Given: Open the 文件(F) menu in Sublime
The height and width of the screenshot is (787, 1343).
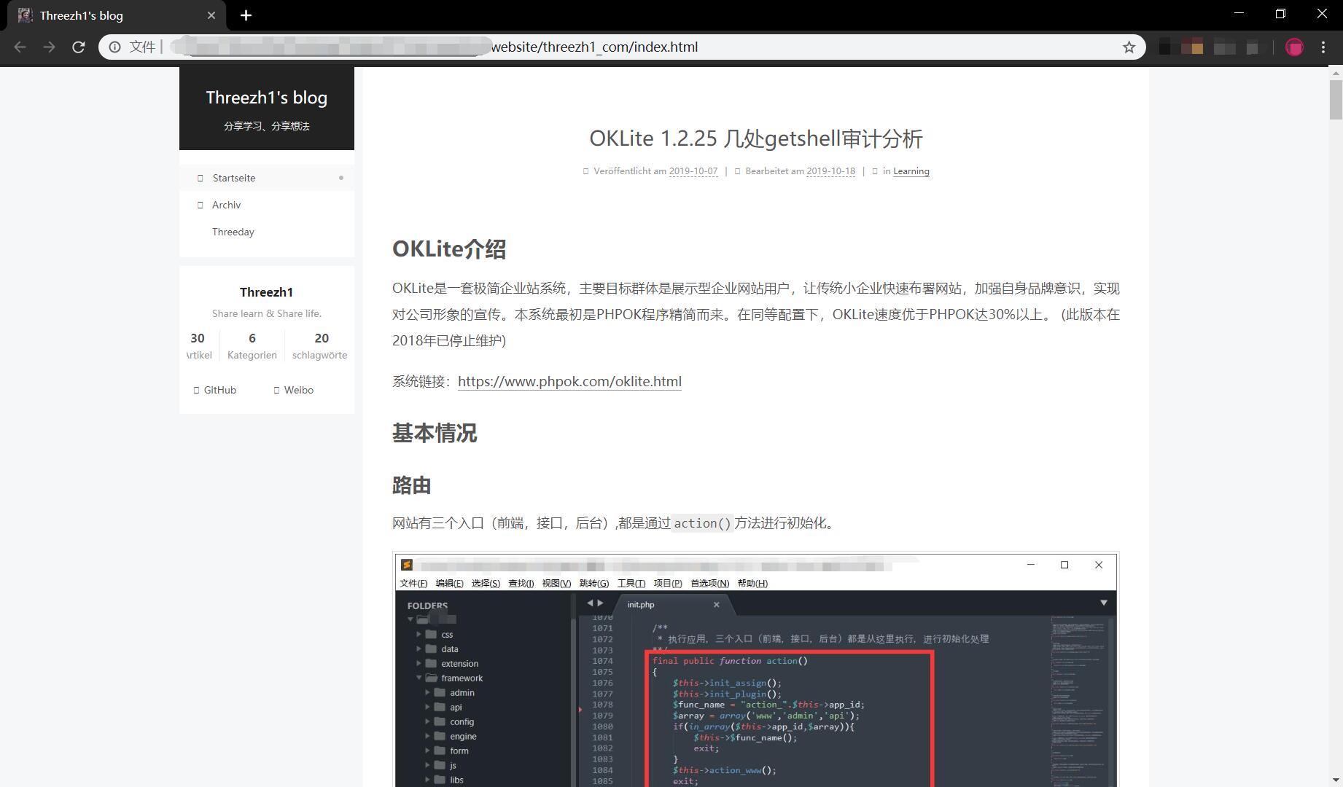Looking at the screenshot, I should coord(413,583).
